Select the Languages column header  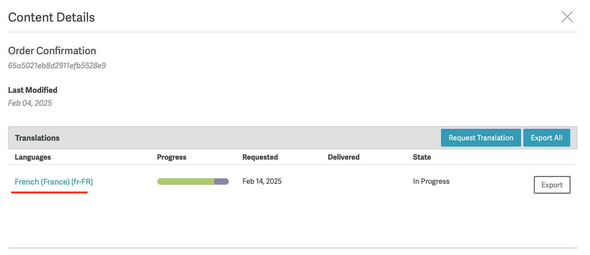[33, 157]
